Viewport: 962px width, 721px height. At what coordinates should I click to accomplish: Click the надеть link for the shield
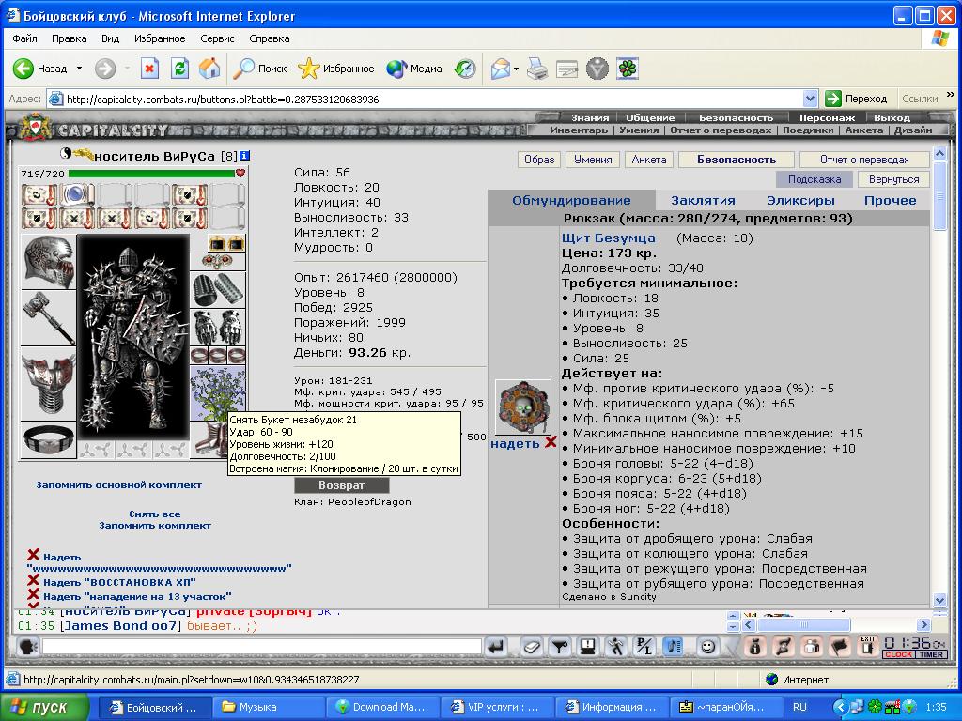point(515,443)
